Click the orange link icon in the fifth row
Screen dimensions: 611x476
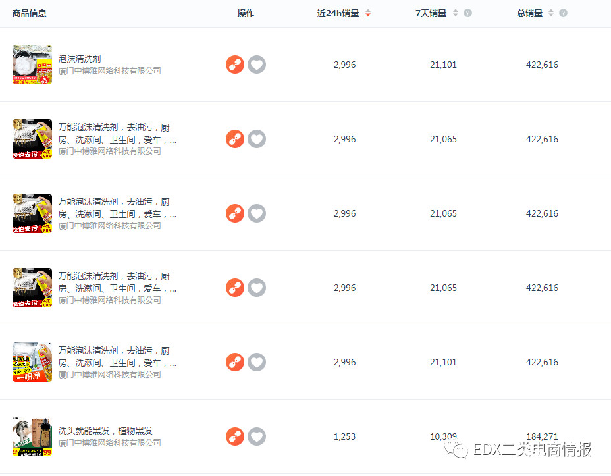click(x=235, y=362)
